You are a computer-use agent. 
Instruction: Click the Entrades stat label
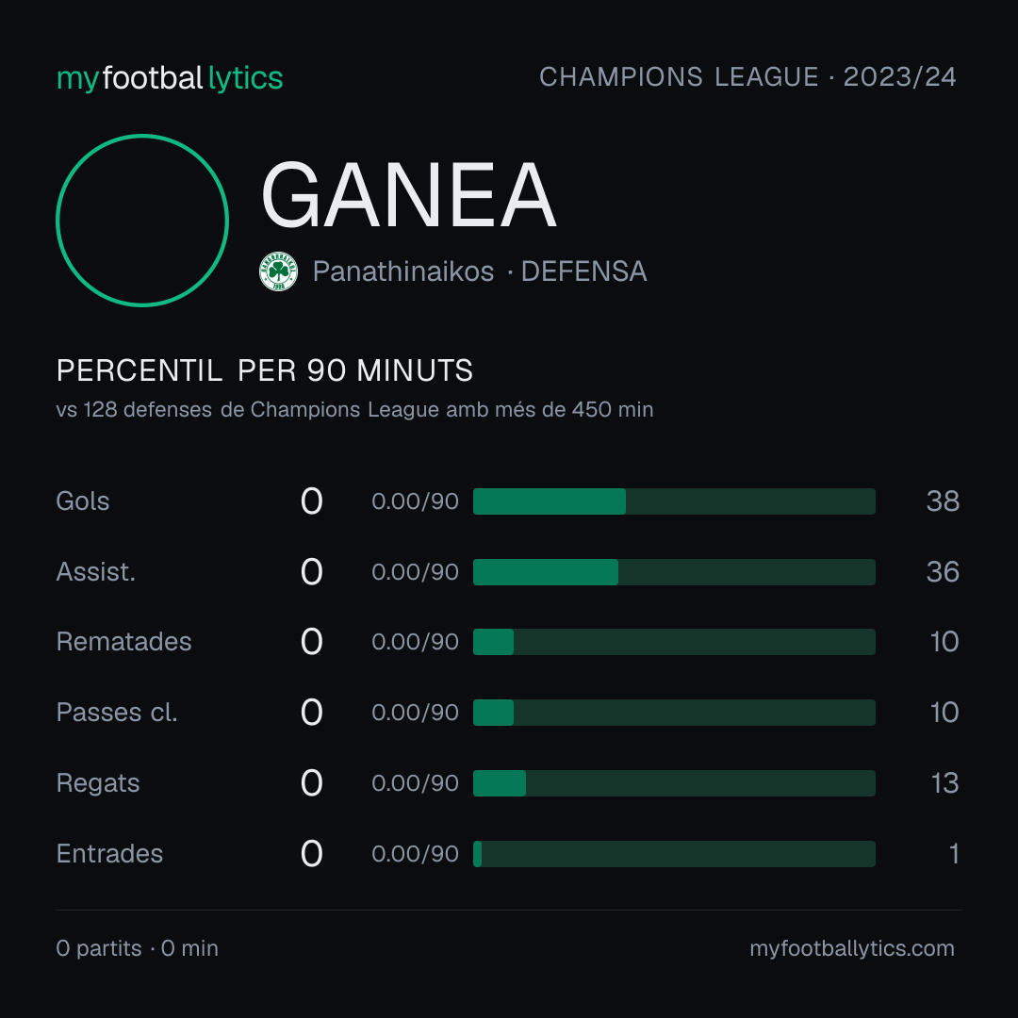pos(109,854)
